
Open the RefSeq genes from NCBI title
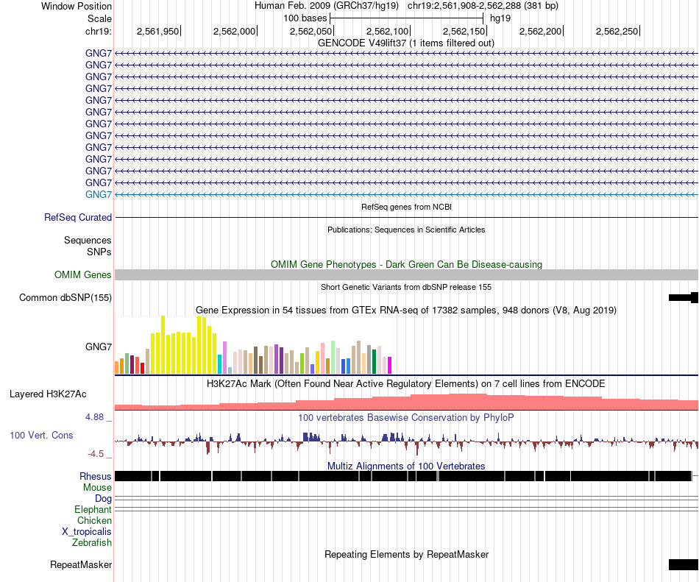(x=406, y=207)
